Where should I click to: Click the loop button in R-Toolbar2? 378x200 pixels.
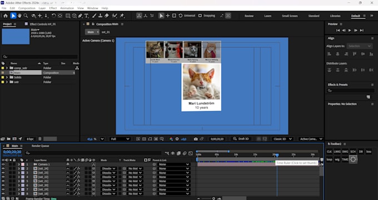pos(329,159)
